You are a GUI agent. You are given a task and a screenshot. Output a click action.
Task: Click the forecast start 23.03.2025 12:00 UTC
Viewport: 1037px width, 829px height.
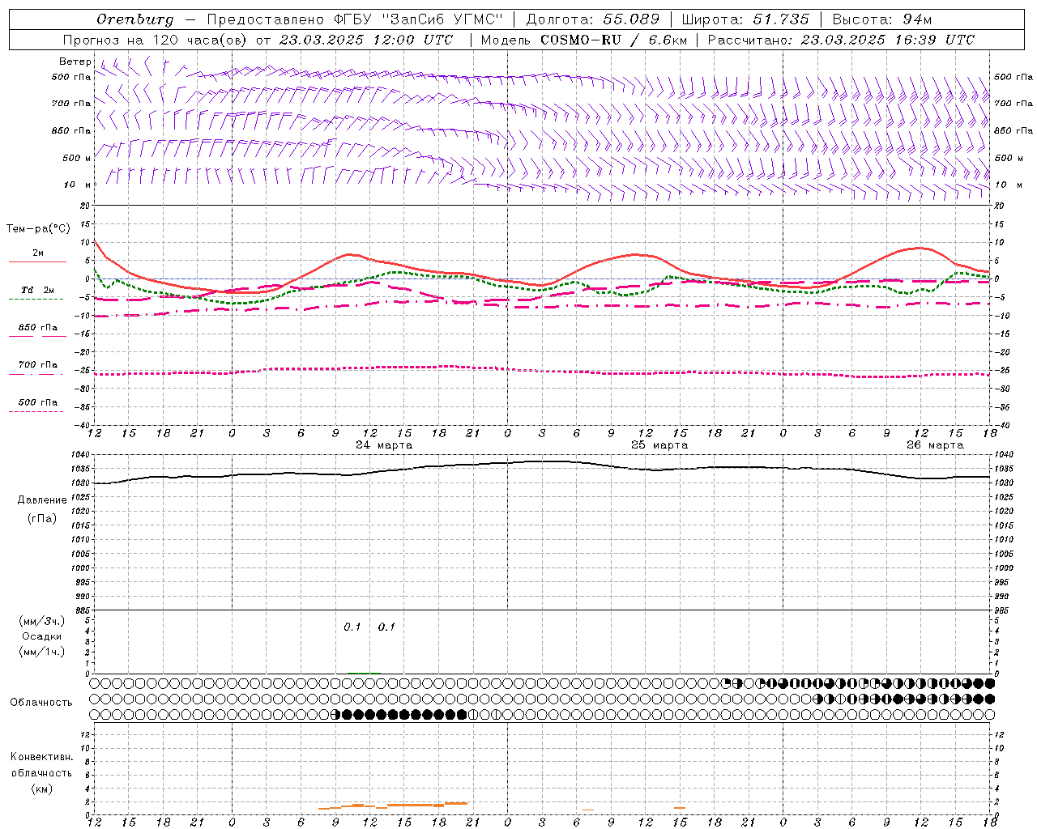pos(365,40)
